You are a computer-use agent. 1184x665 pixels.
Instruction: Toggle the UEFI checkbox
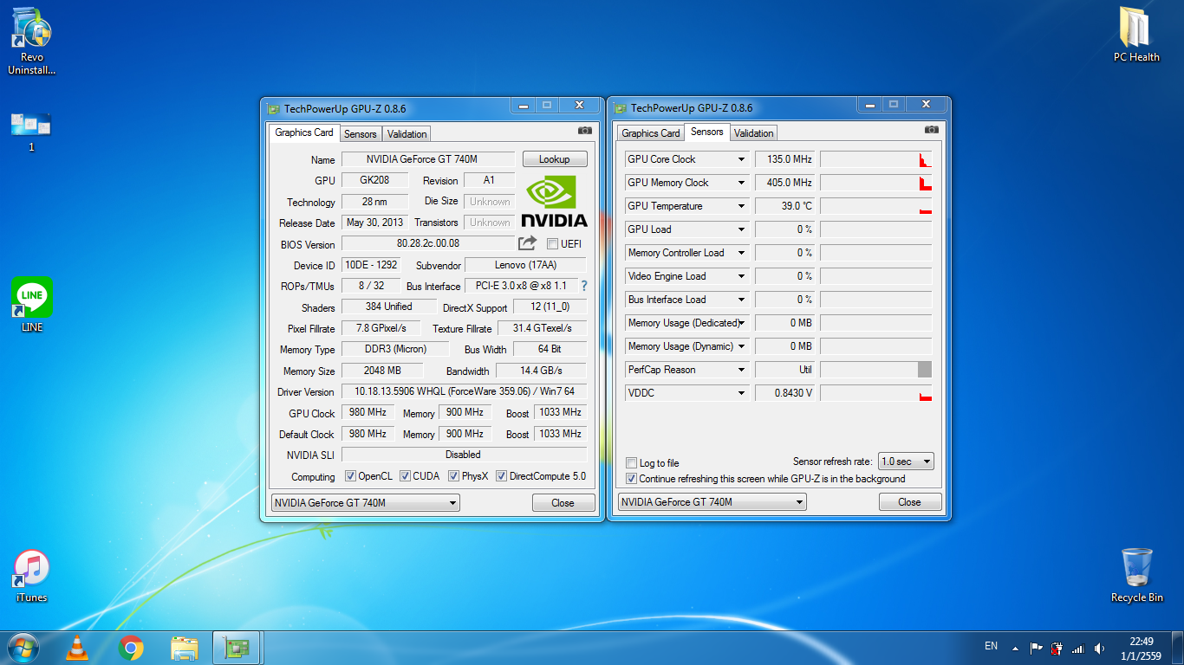553,244
